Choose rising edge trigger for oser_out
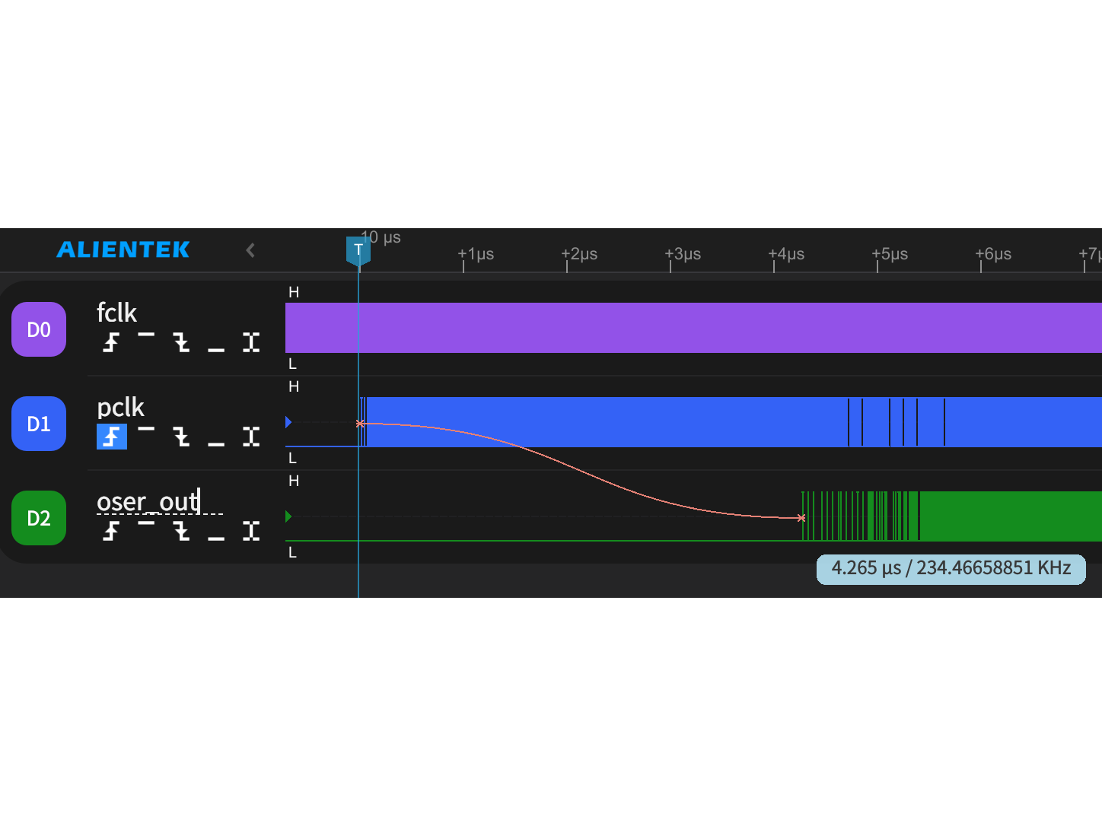 point(111,531)
